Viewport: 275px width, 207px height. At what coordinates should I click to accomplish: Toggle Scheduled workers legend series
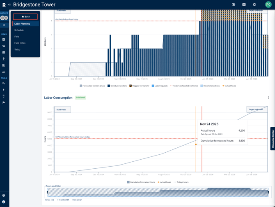pos(117,86)
